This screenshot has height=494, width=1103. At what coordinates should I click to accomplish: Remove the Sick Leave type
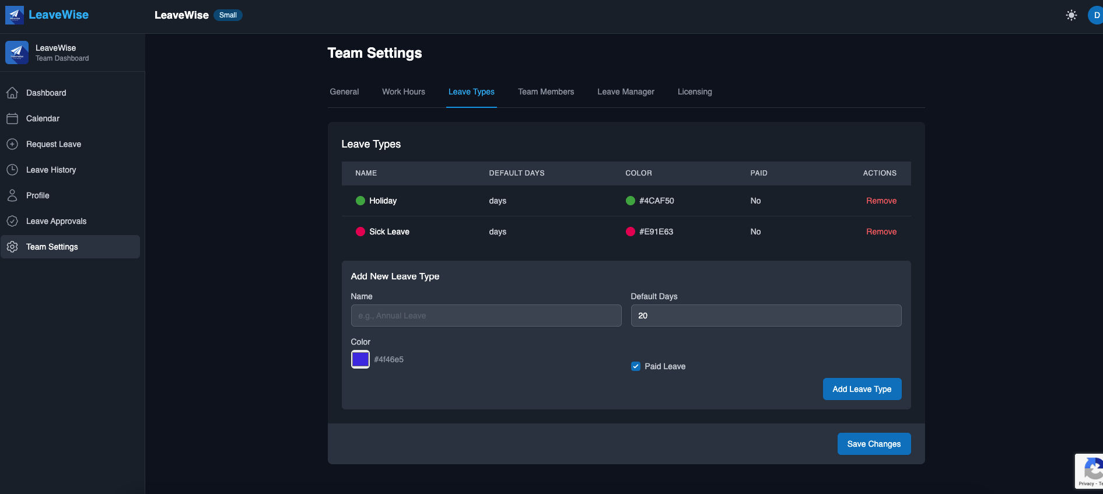(881, 232)
